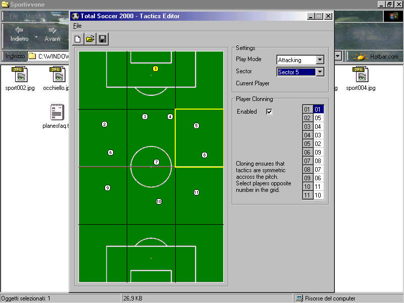Select clone cell 02 opposite player 05
This screenshot has width=404, height=303.
point(319,143)
